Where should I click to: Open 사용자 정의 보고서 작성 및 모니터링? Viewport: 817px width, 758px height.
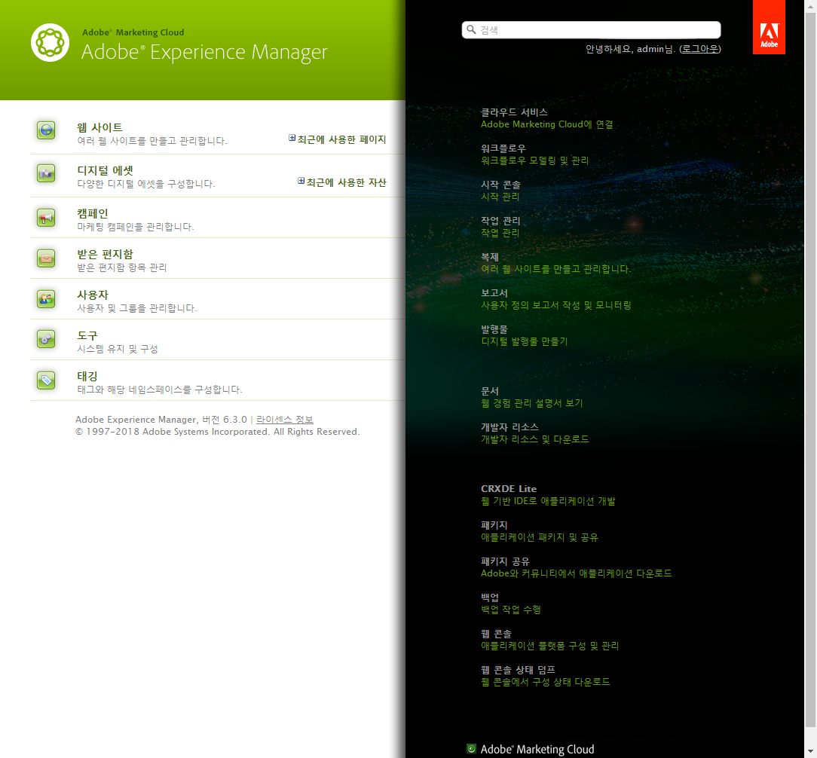(x=555, y=305)
